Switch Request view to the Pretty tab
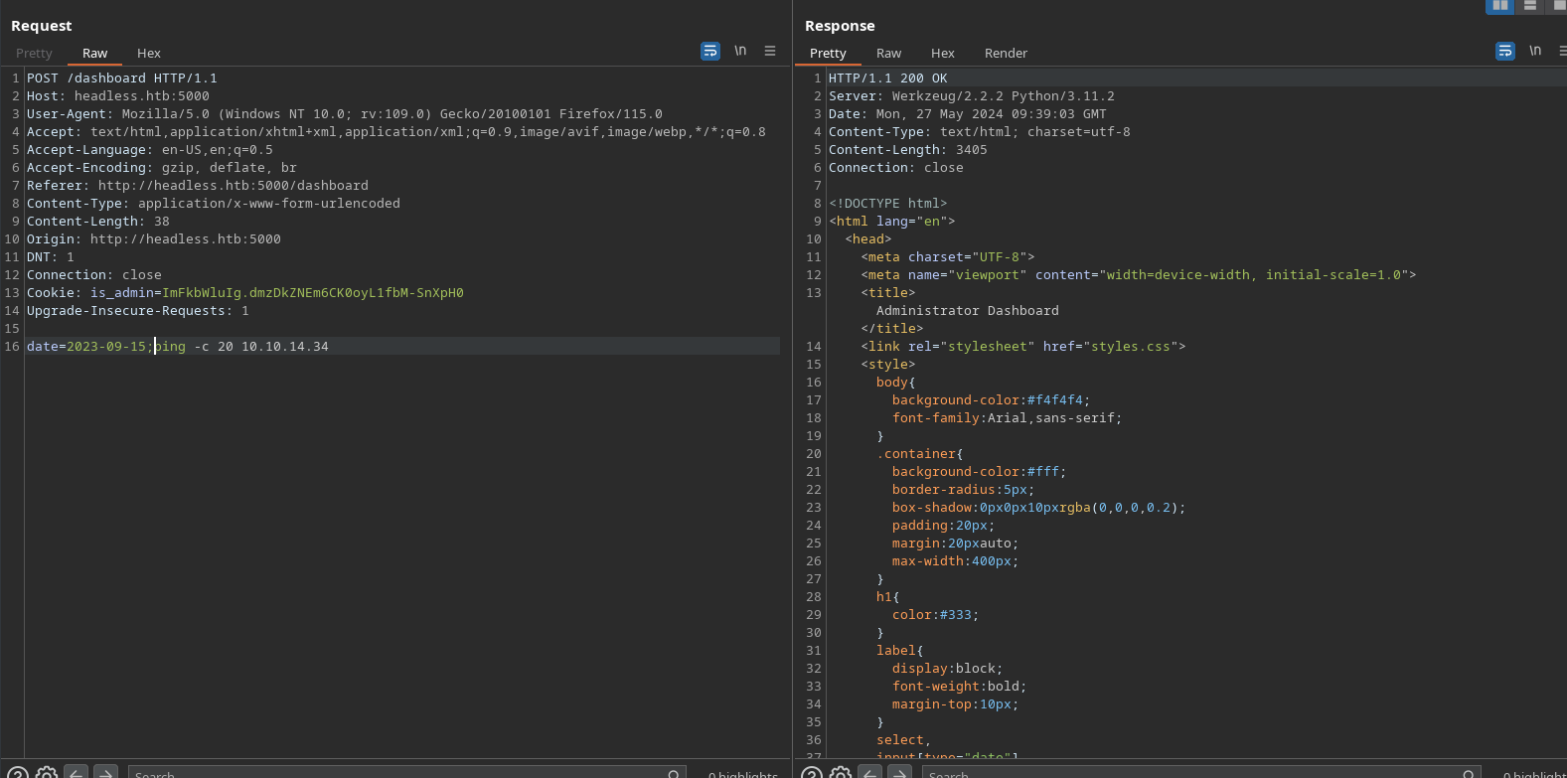 coord(34,54)
